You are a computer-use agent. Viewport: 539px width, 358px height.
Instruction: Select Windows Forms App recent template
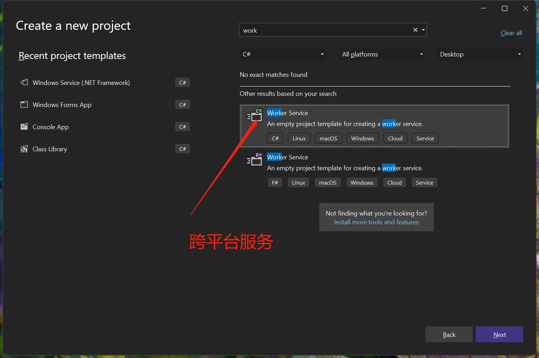pyautogui.click(x=105, y=105)
